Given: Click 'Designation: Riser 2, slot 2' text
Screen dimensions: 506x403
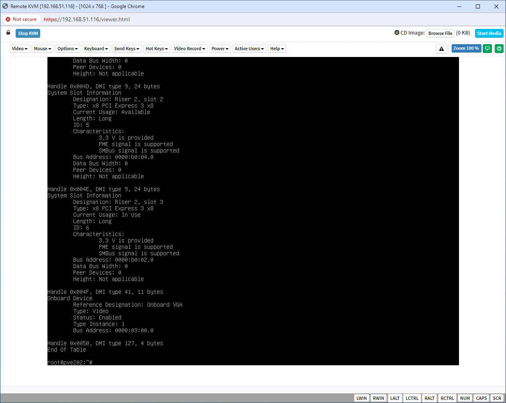Looking at the screenshot, I should pos(118,99).
